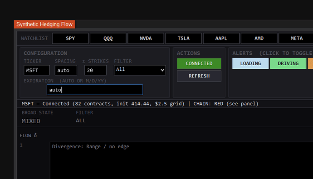Choose NVDA watchlist ticker

point(146,38)
